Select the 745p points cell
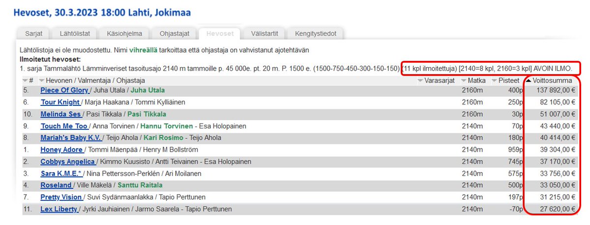Image resolution: width=590 pixels, height=225 pixels. [515, 162]
